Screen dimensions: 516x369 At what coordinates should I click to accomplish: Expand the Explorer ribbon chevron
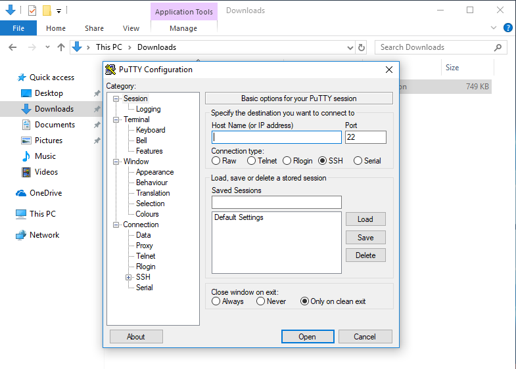pos(493,28)
